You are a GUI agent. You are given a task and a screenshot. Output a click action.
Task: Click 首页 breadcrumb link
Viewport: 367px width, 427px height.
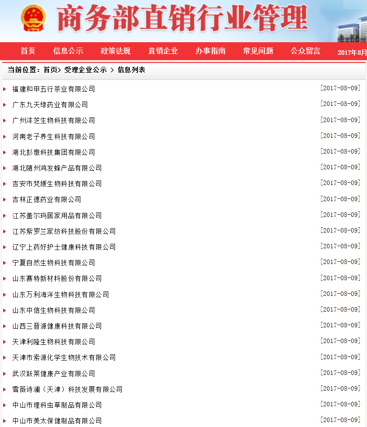click(50, 70)
